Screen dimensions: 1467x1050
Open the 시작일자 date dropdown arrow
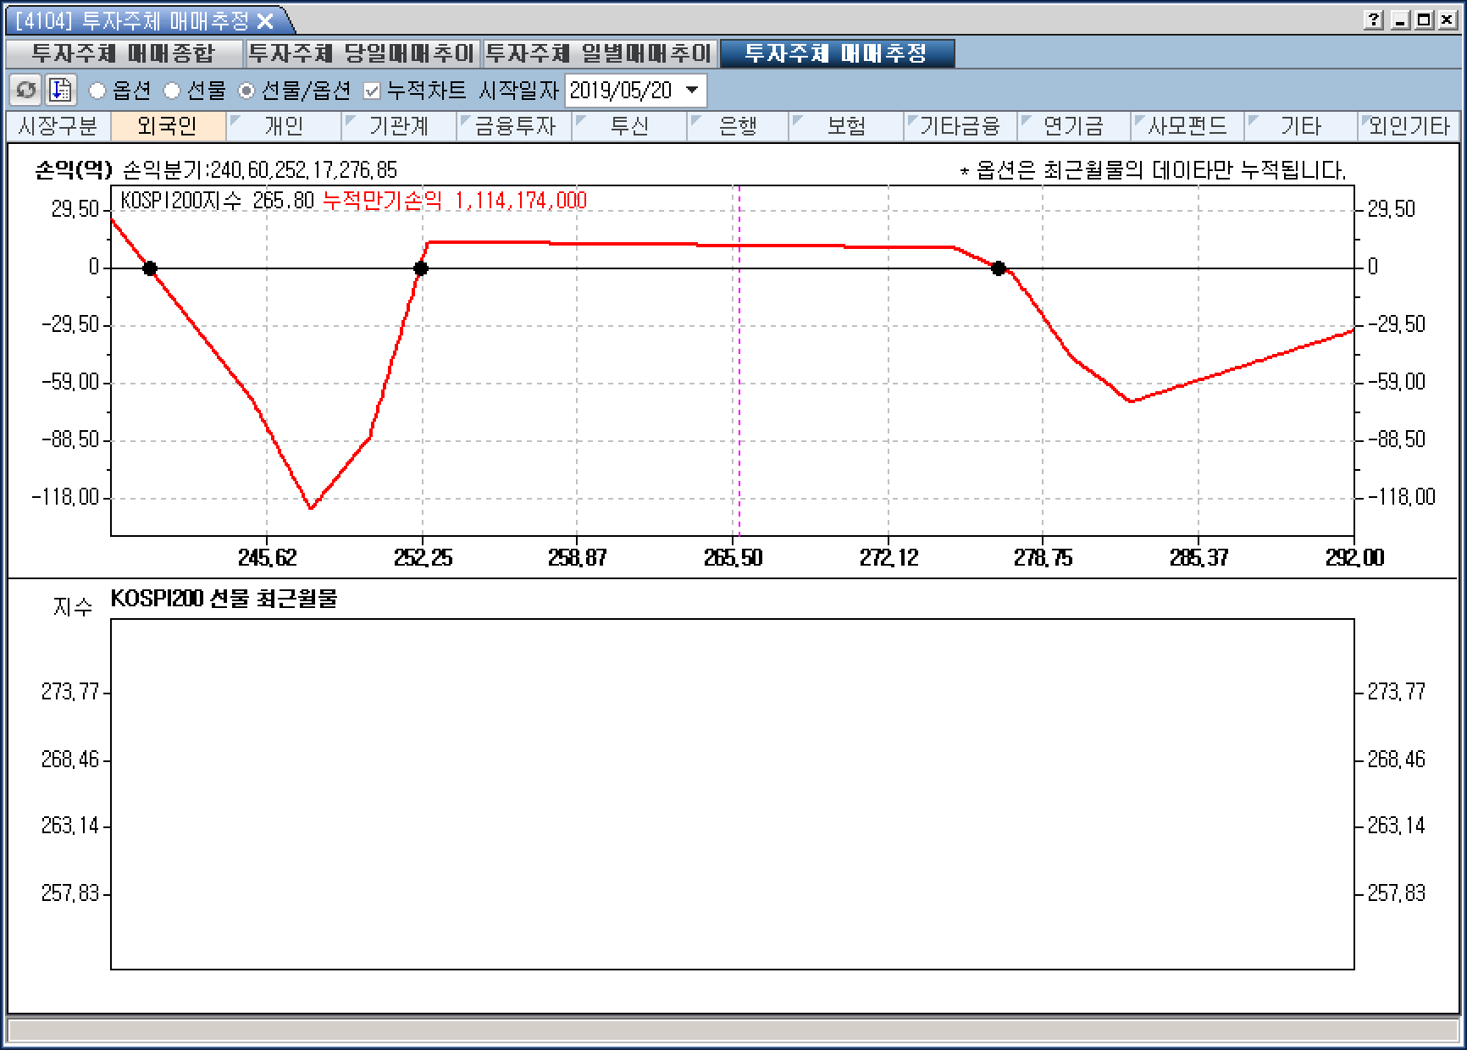(692, 90)
